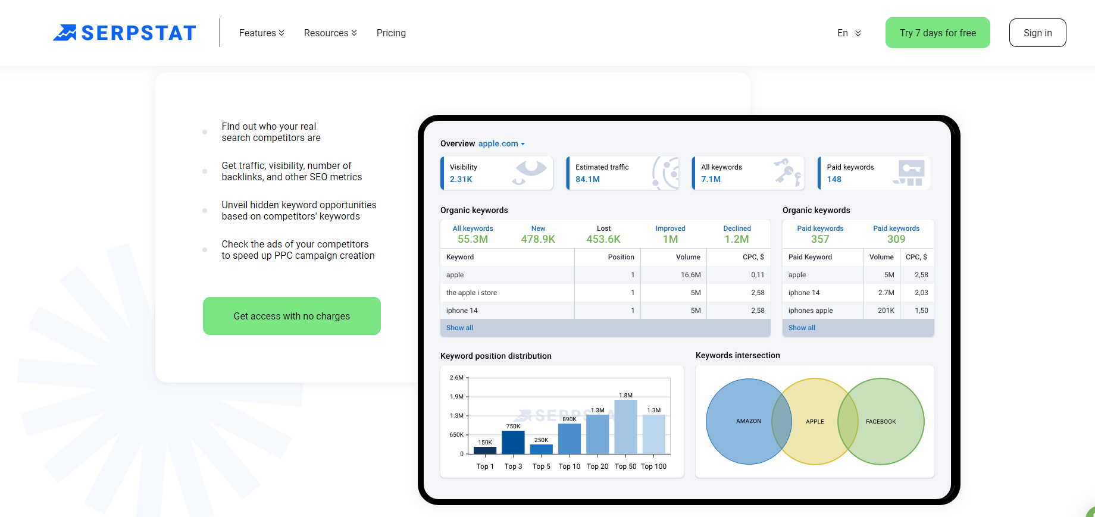Click the Serpstat logo
The height and width of the screenshot is (517, 1095).
[124, 33]
